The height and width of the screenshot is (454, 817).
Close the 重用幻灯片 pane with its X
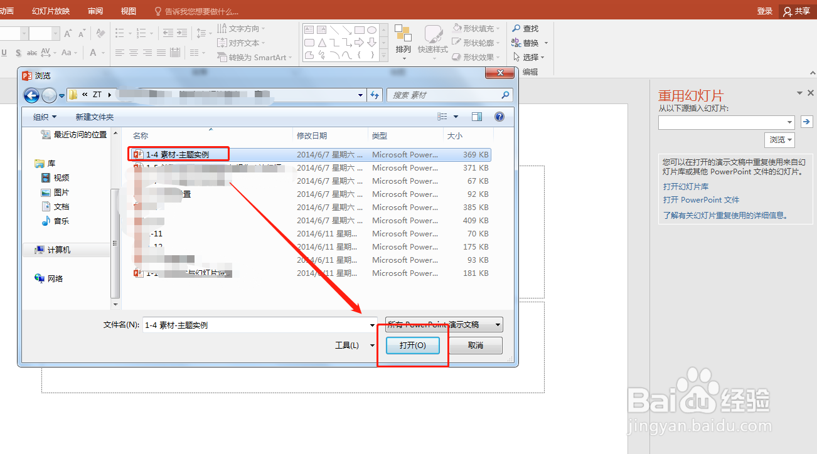[810, 93]
